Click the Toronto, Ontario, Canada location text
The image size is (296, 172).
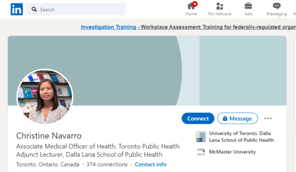click(47, 164)
